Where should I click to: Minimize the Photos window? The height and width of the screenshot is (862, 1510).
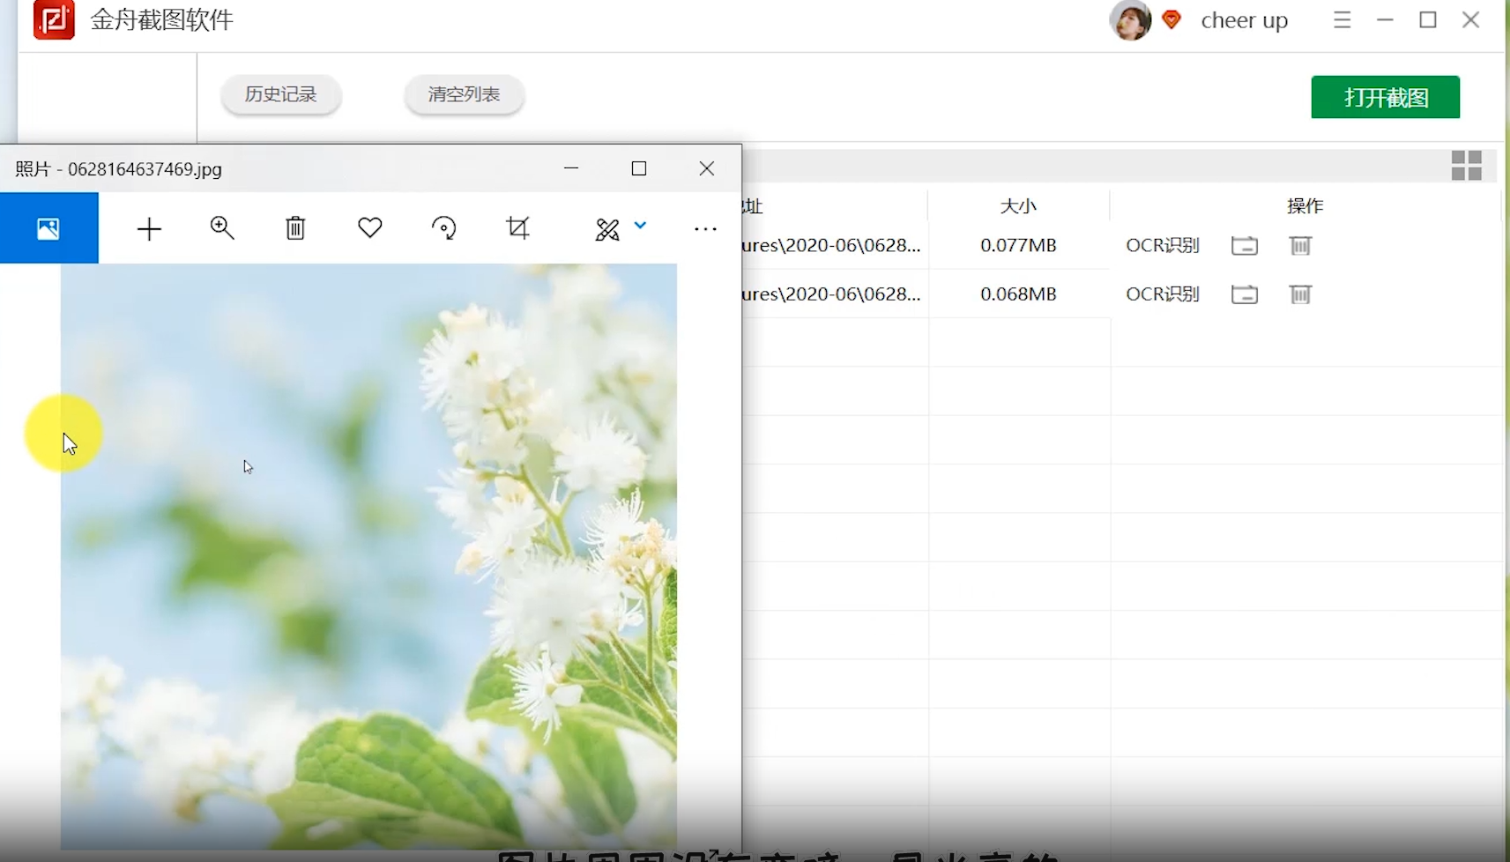coord(571,167)
